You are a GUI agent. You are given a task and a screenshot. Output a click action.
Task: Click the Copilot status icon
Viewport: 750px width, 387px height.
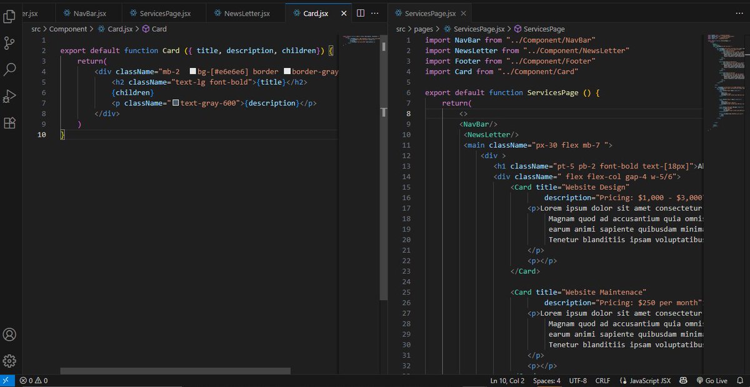pyautogui.click(x=683, y=380)
